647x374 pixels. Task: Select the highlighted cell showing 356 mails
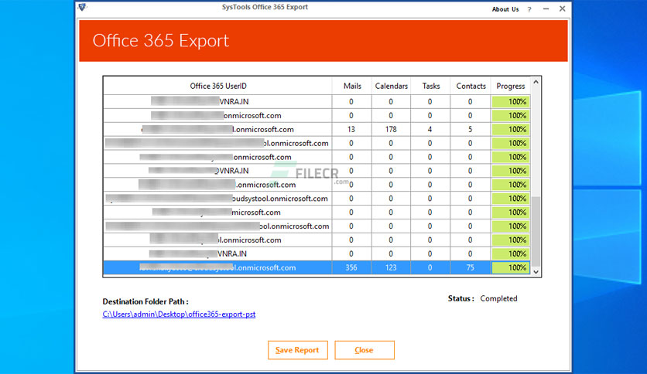point(351,267)
